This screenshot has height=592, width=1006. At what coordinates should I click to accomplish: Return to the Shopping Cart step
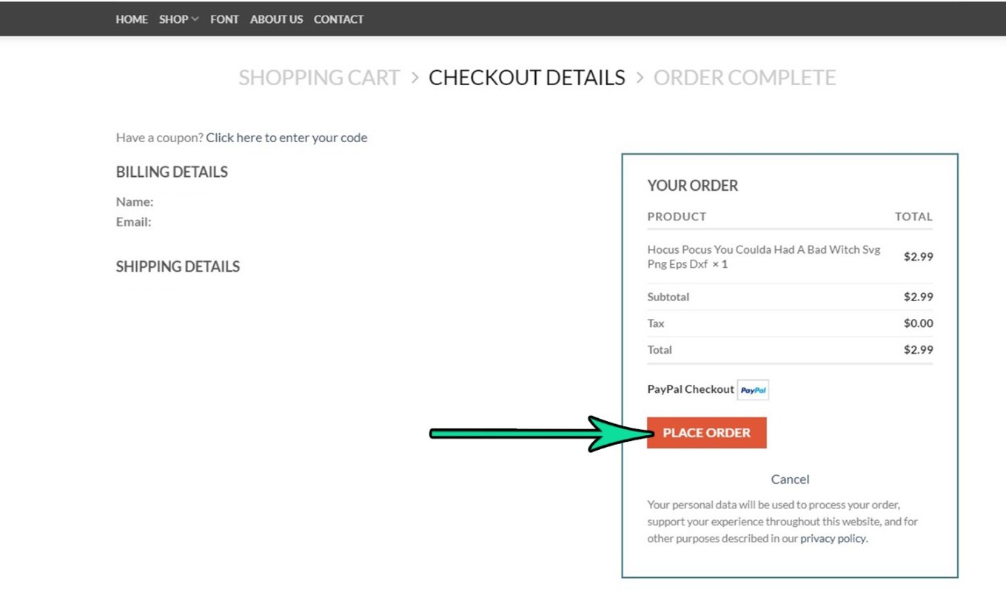click(x=319, y=78)
